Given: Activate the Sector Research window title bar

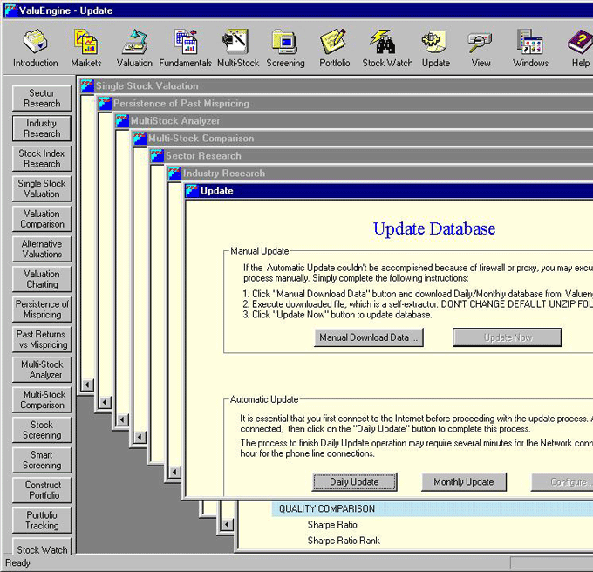Looking at the screenshot, I should (371, 155).
